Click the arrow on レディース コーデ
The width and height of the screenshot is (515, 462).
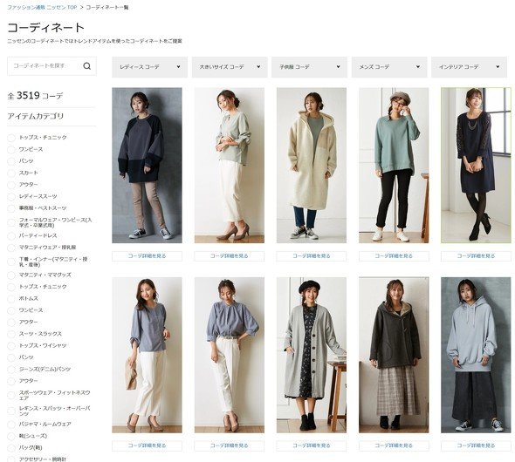[x=178, y=66]
